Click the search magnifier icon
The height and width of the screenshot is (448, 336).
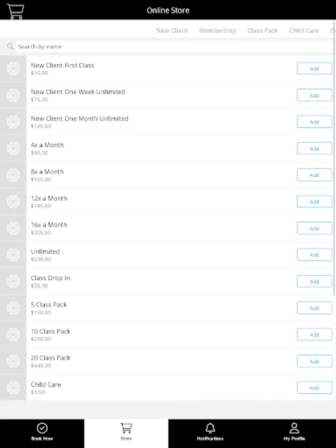tap(10, 46)
